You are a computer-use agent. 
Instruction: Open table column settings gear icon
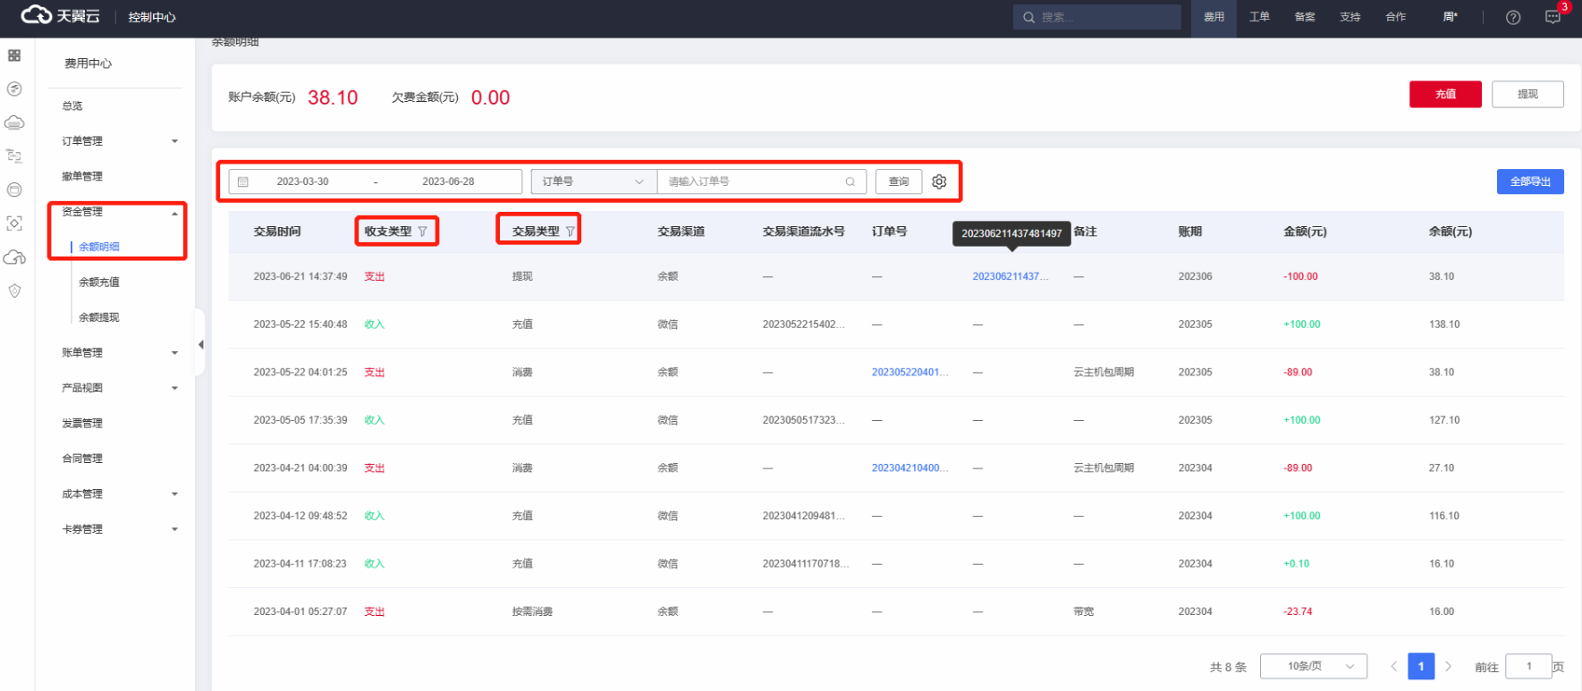click(939, 181)
